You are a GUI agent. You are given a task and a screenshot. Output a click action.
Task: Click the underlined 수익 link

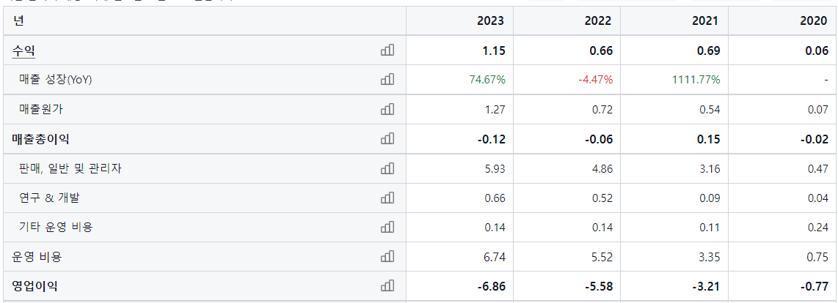[x=23, y=50]
